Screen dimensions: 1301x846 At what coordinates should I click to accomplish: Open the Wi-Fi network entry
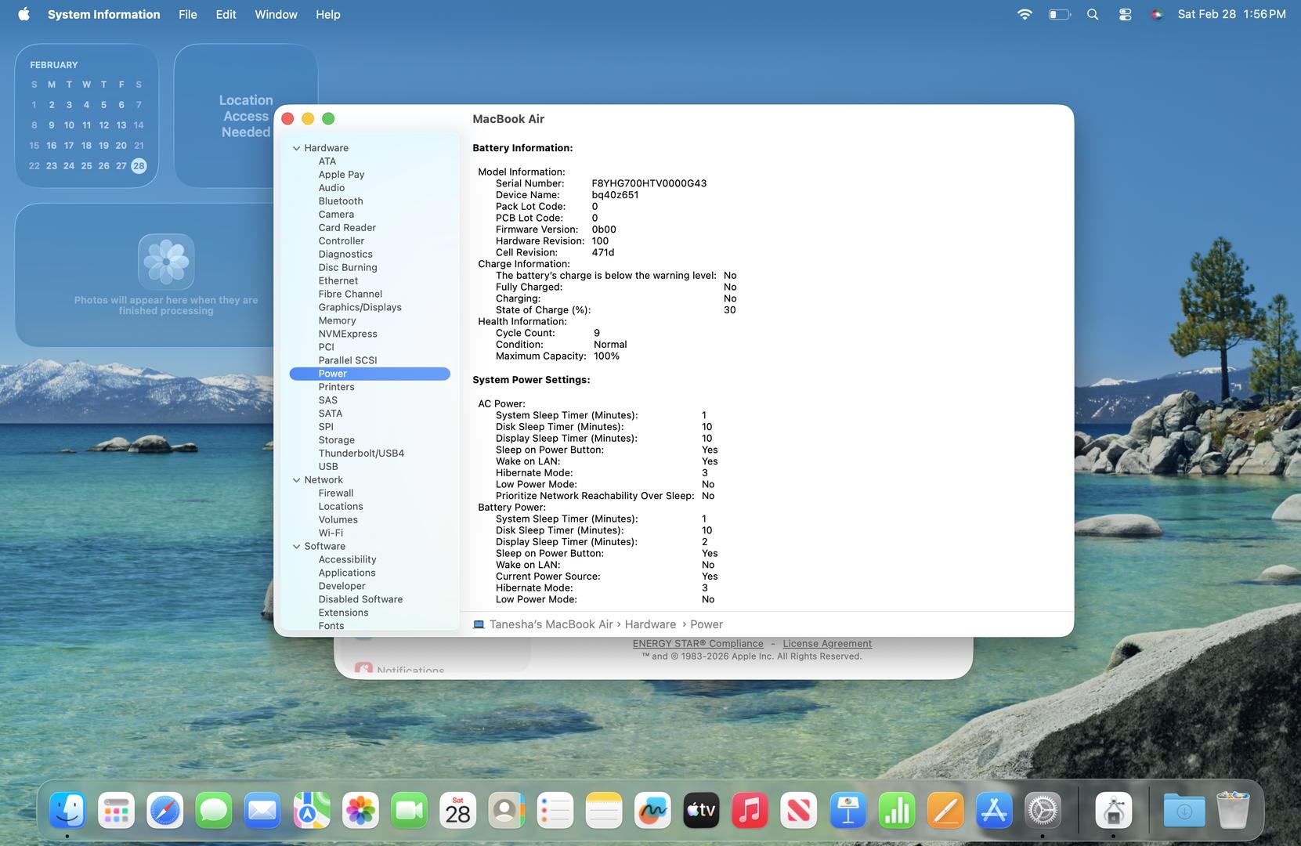point(331,533)
